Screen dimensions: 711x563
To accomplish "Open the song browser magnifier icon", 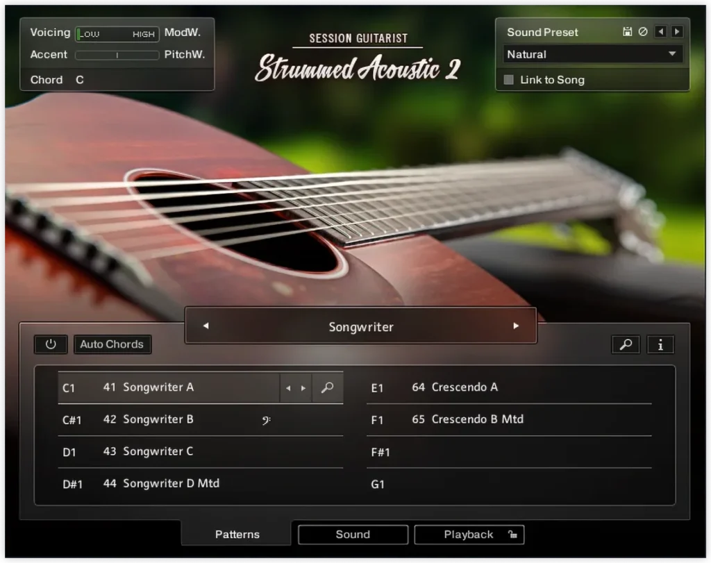I will 626,345.
